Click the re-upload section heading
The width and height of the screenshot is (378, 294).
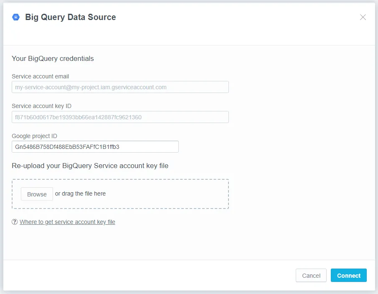(90, 166)
